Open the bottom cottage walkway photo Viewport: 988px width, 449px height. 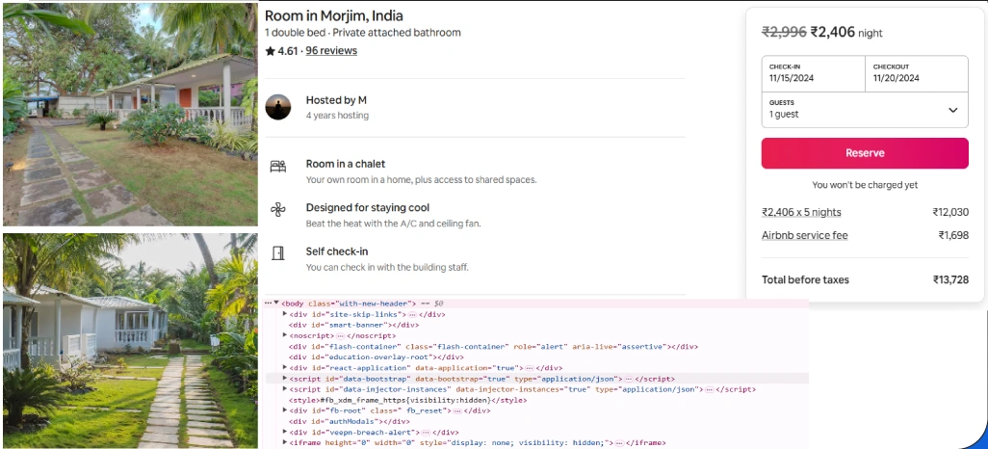click(130, 340)
